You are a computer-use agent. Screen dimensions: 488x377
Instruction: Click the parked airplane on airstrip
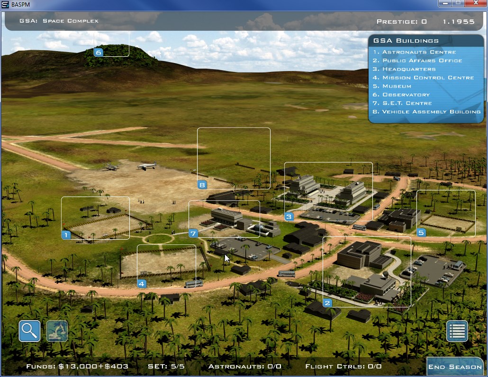(146, 165)
